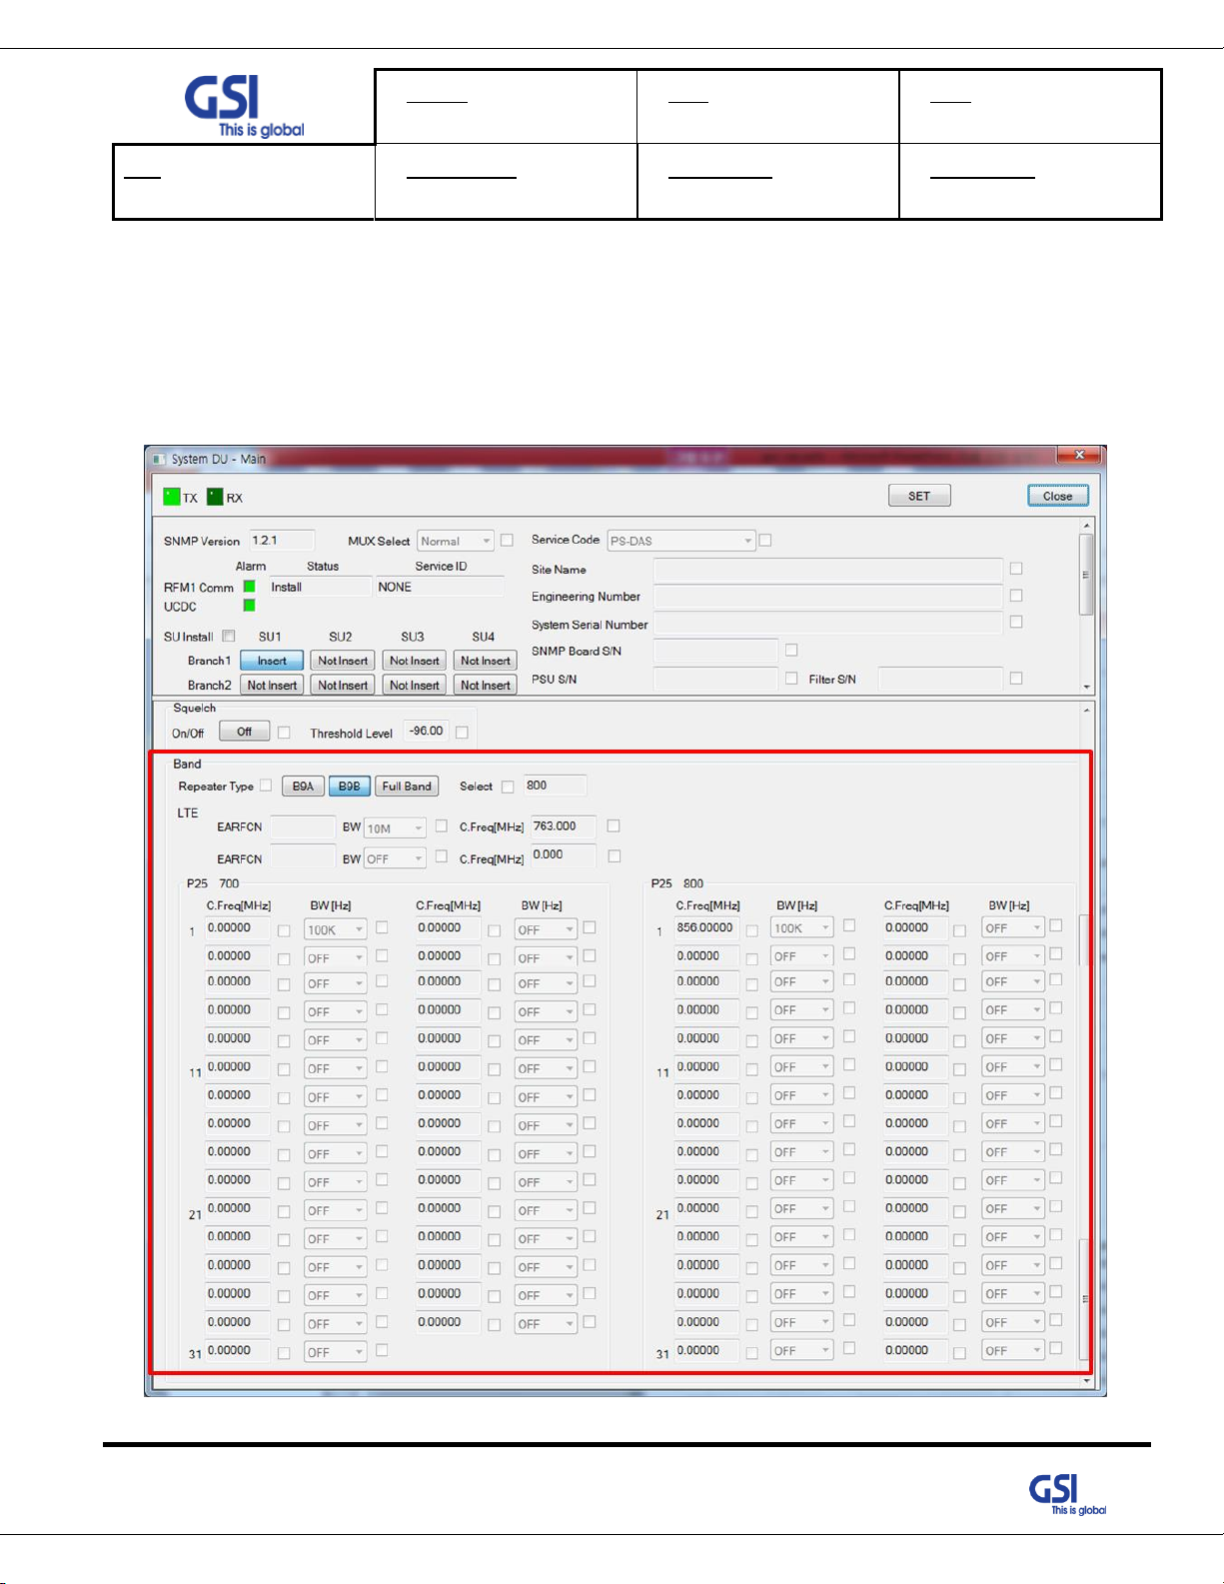Click the NONE Service ID value
This screenshot has height=1584, width=1224.
(x=395, y=587)
